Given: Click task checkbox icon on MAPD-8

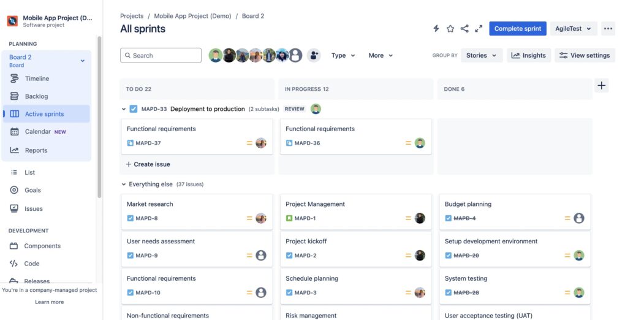Looking at the screenshot, I should click(x=131, y=218).
